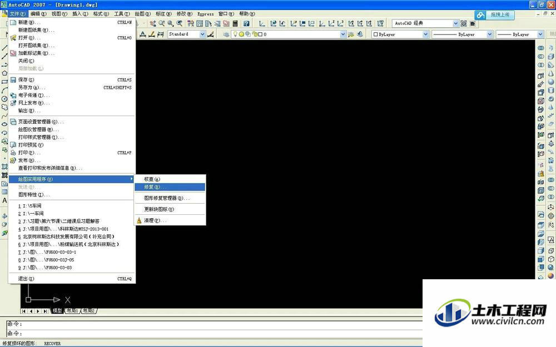
Task: Choose 保存 (Save) in File menu
Action: [x=71, y=79]
